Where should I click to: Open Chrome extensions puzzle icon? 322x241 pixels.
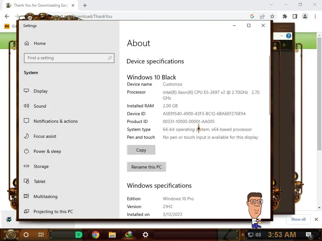tap(285, 16)
